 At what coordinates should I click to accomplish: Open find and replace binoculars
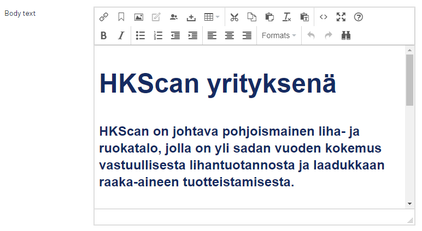pyautogui.click(x=345, y=35)
